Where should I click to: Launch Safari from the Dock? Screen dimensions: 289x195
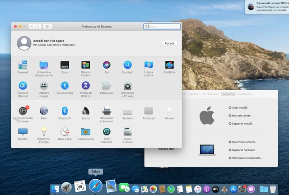(x=95, y=186)
